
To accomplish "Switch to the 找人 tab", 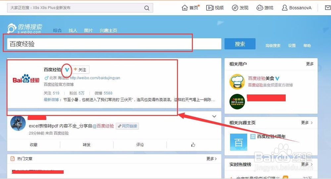I will coord(73,30).
